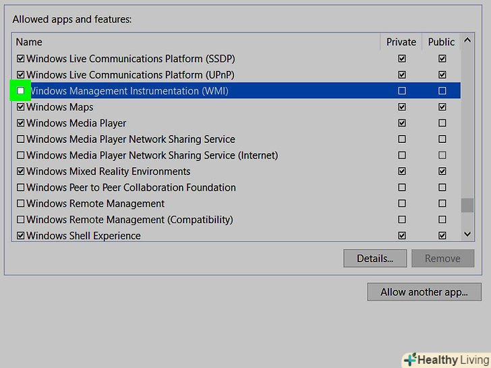
Task: Click the Details... button
Action: [375, 258]
